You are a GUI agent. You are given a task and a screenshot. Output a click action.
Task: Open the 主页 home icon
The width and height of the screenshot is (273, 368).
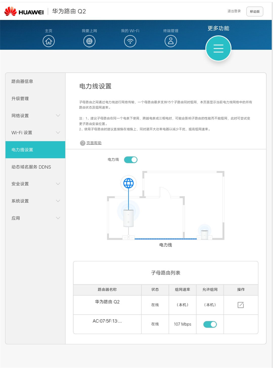49,41
